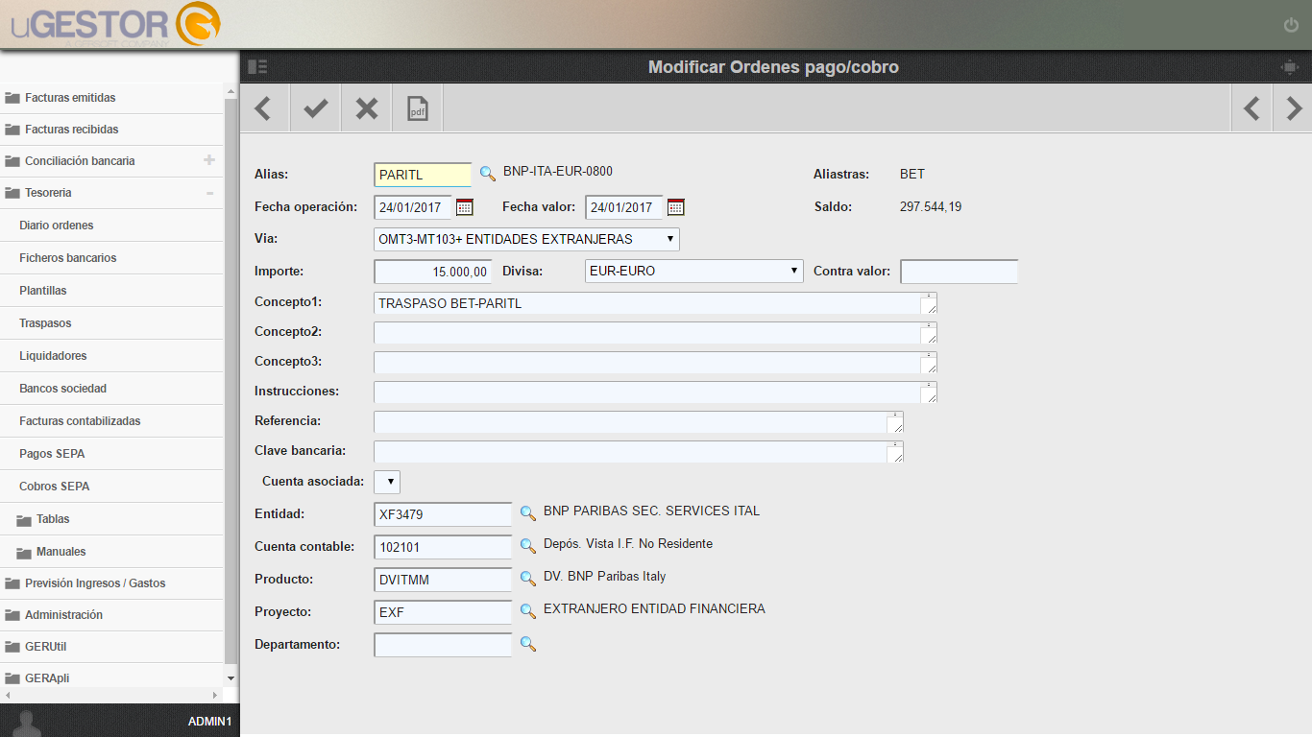Search Entidad with magnifier icon

(x=527, y=513)
